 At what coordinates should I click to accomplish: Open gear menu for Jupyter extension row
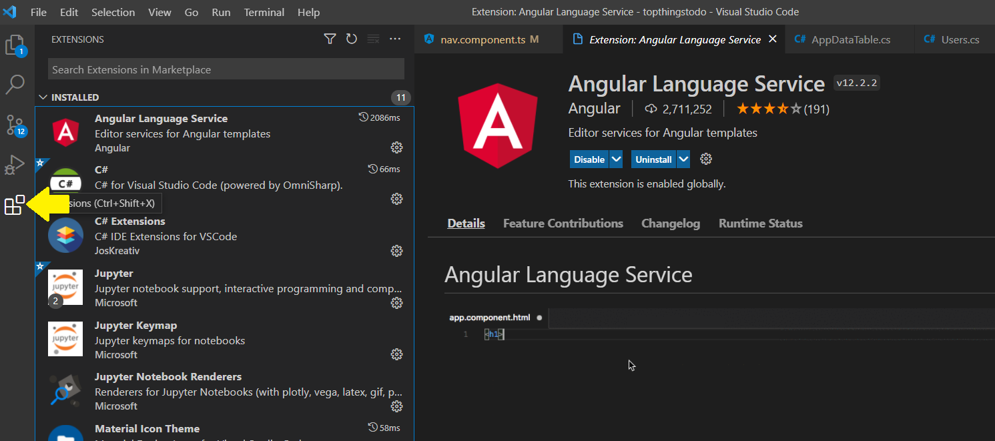click(396, 303)
